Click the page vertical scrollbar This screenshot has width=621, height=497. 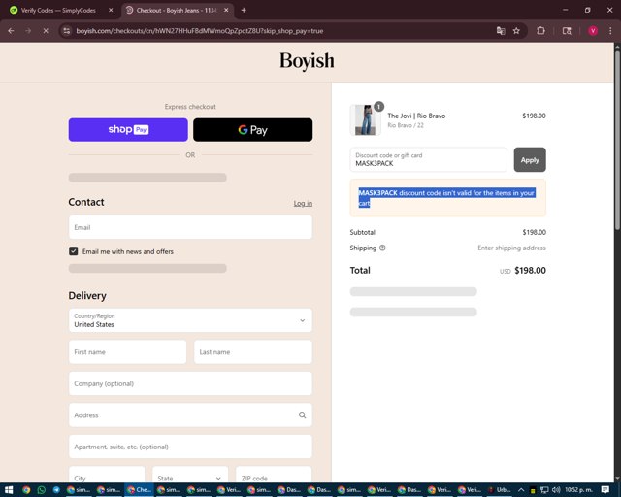pyautogui.click(x=617, y=139)
